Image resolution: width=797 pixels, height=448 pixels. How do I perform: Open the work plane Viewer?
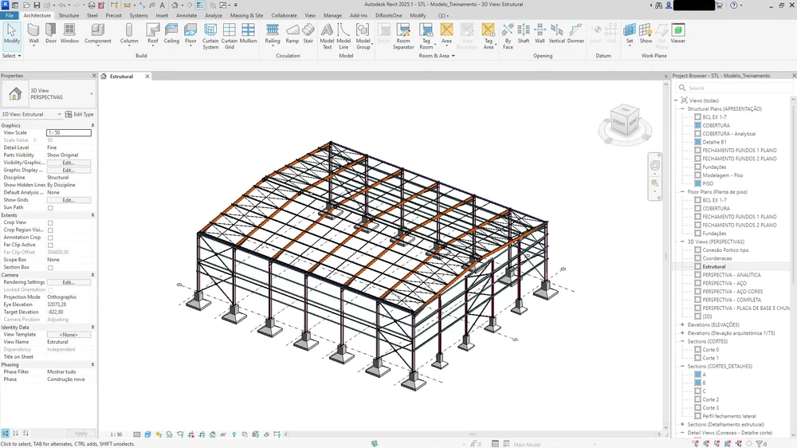(677, 33)
